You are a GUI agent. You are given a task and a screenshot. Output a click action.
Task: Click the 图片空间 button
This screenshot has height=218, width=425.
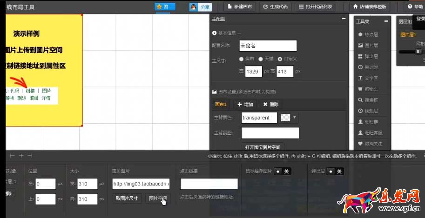tap(157, 198)
